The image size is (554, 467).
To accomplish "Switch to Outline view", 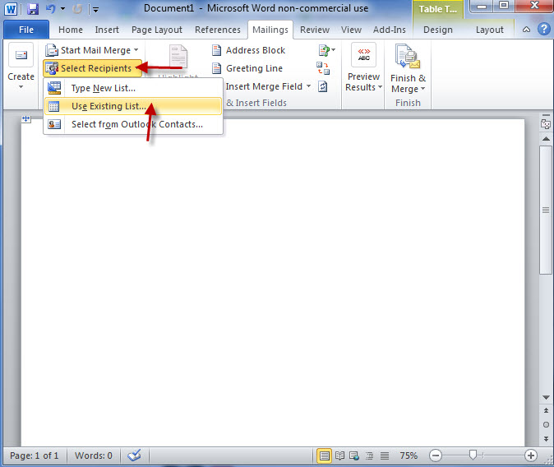I will coord(369,455).
